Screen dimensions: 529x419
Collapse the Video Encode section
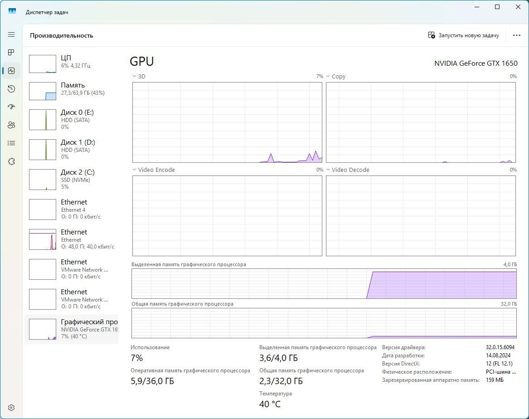click(x=134, y=170)
